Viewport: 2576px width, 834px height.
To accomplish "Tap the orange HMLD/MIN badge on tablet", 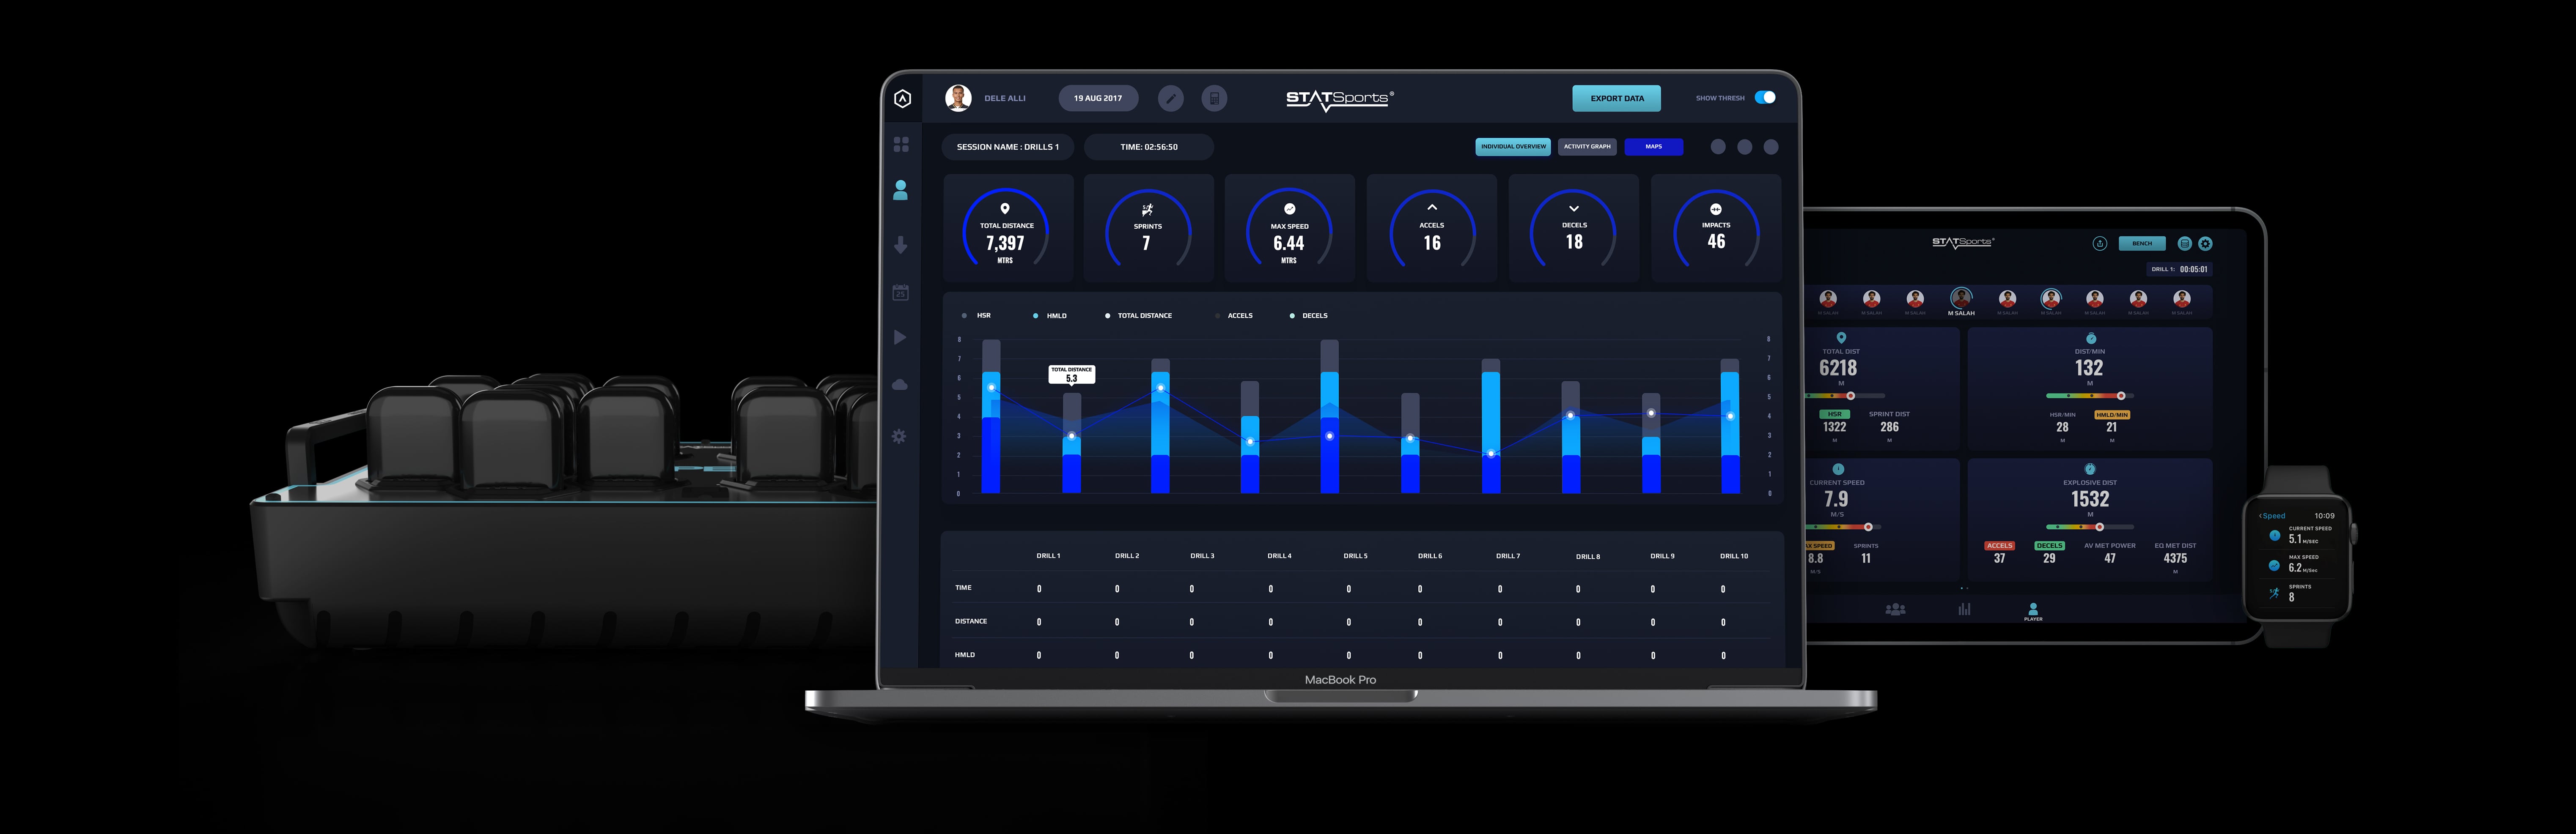I will tap(2112, 415).
